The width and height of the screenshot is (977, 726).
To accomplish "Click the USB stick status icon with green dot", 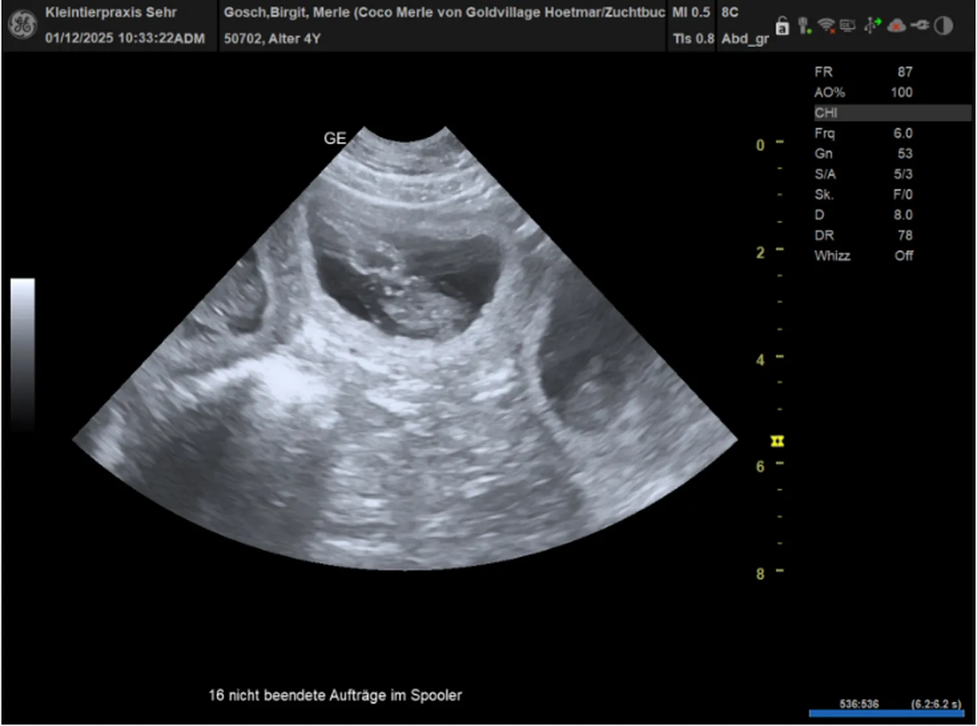I will (x=804, y=26).
